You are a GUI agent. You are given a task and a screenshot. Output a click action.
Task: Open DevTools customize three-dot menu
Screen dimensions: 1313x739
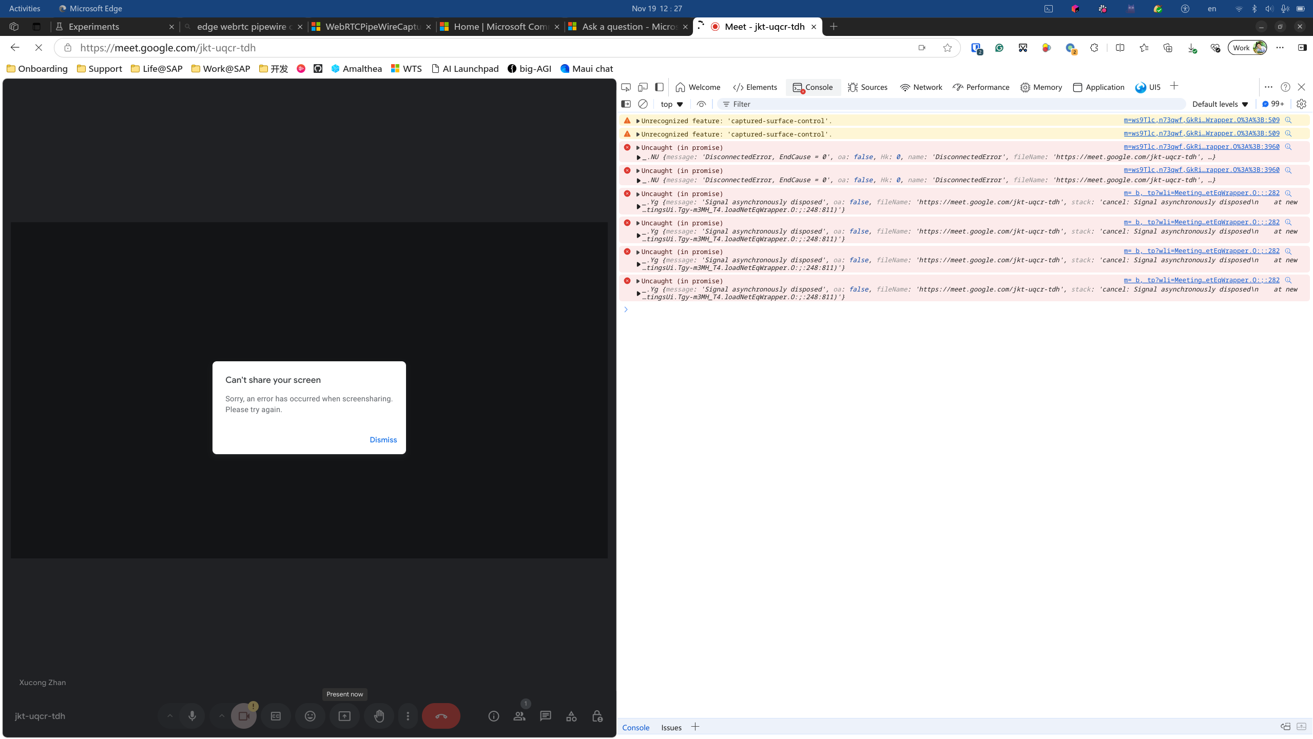tap(1268, 87)
